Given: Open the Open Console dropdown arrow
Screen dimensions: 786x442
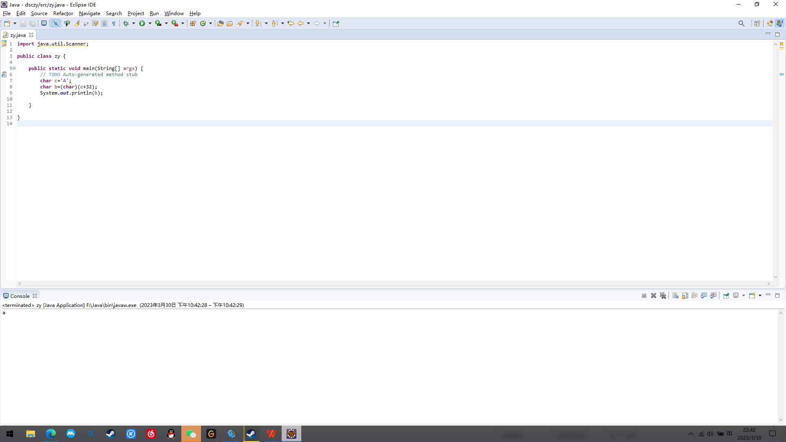Looking at the screenshot, I should [760, 295].
